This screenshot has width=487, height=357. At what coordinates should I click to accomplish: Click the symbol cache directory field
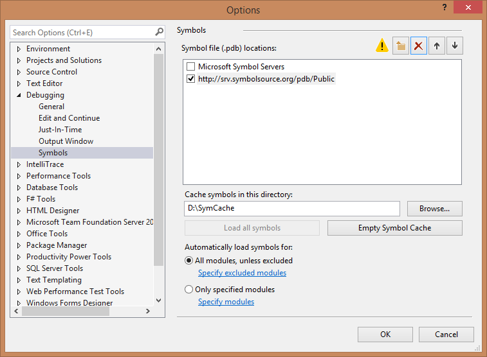(x=291, y=209)
